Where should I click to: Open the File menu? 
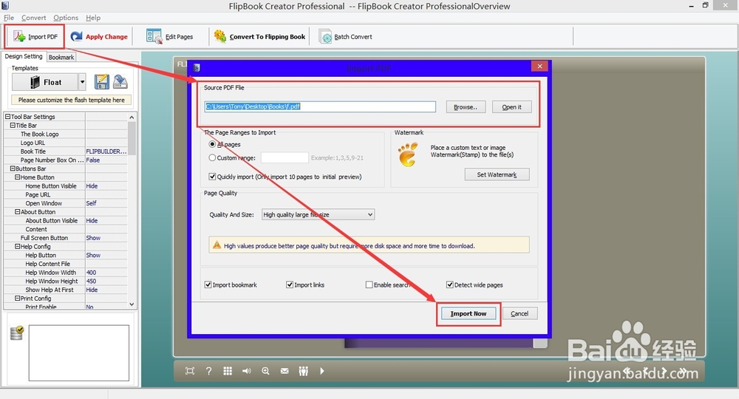(8, 18)
